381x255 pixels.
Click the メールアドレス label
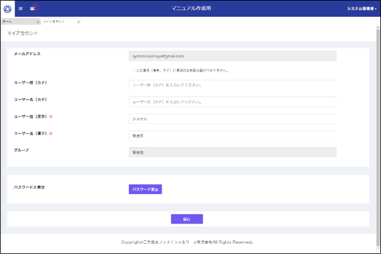27,54
